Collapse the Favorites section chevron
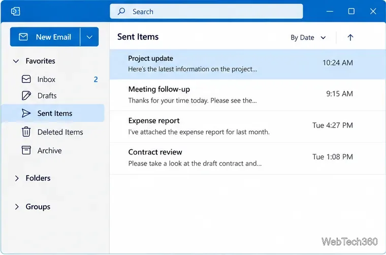386x255 pixels. tap(16, 61)
